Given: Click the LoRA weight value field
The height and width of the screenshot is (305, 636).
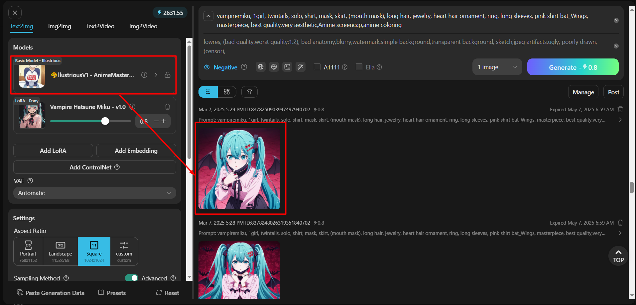Looking at the screenshot, I should point(144,121).
